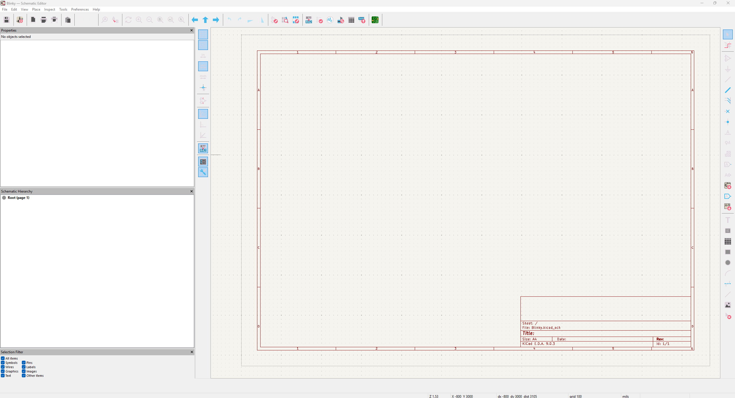Click the Navigate Up arrow
This screenshot has width=735, height=398.
tap(205, 20)
